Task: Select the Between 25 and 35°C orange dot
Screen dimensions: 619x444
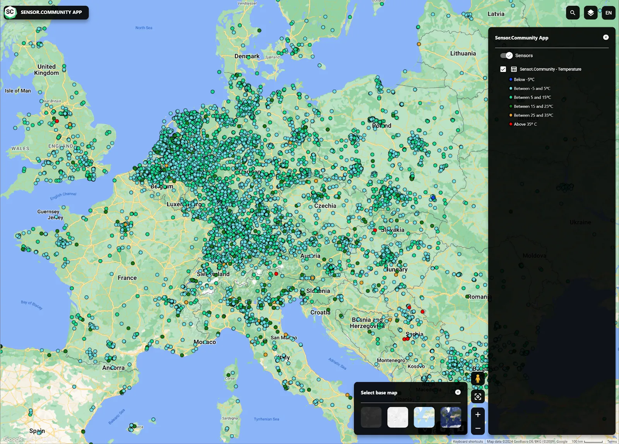Action: click(511, 115)
